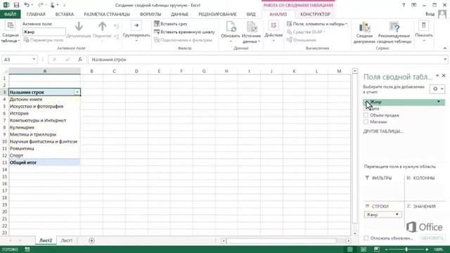
Task: Click the Подняться up arrow icon
Action: tap(102, 27)
